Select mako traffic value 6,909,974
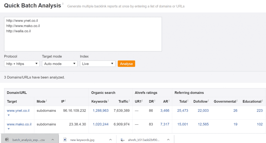Viewport: 266px width, 143px height. [x=122, y=124]
